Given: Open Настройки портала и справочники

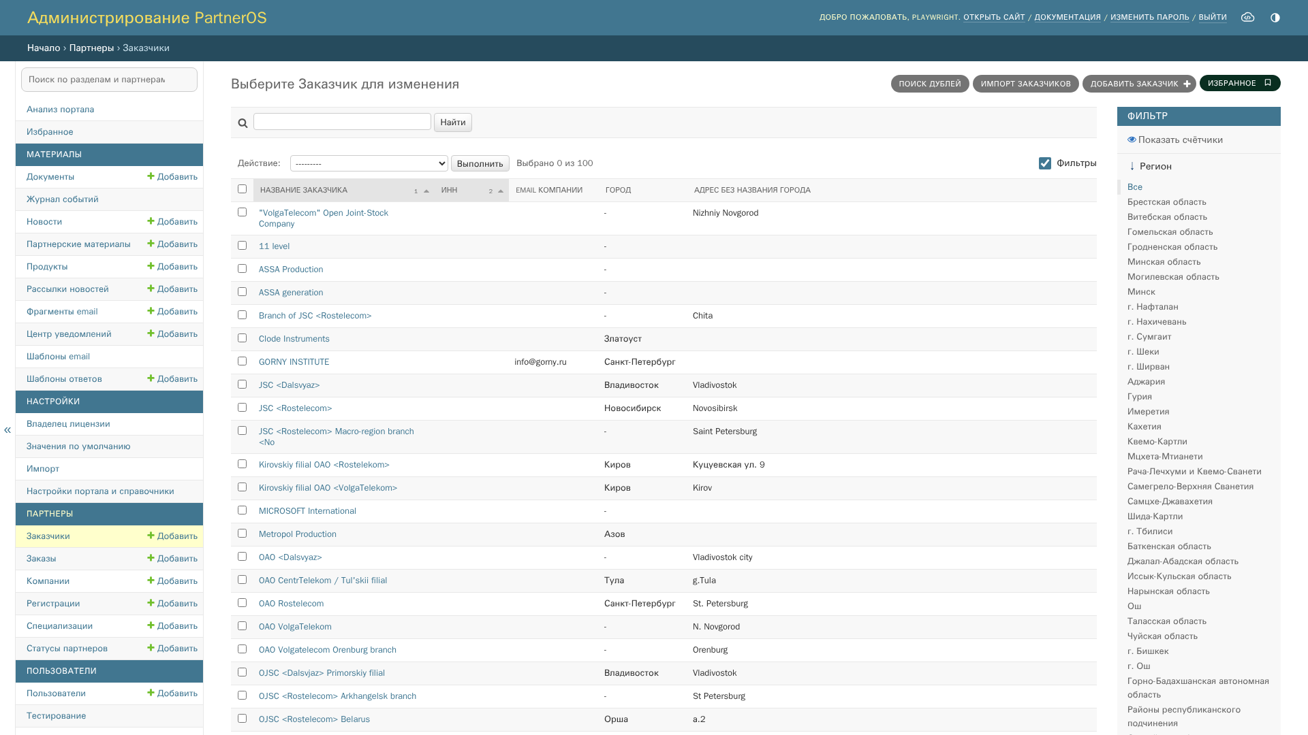Looking at the screenshot, I should tap(100, 491).
